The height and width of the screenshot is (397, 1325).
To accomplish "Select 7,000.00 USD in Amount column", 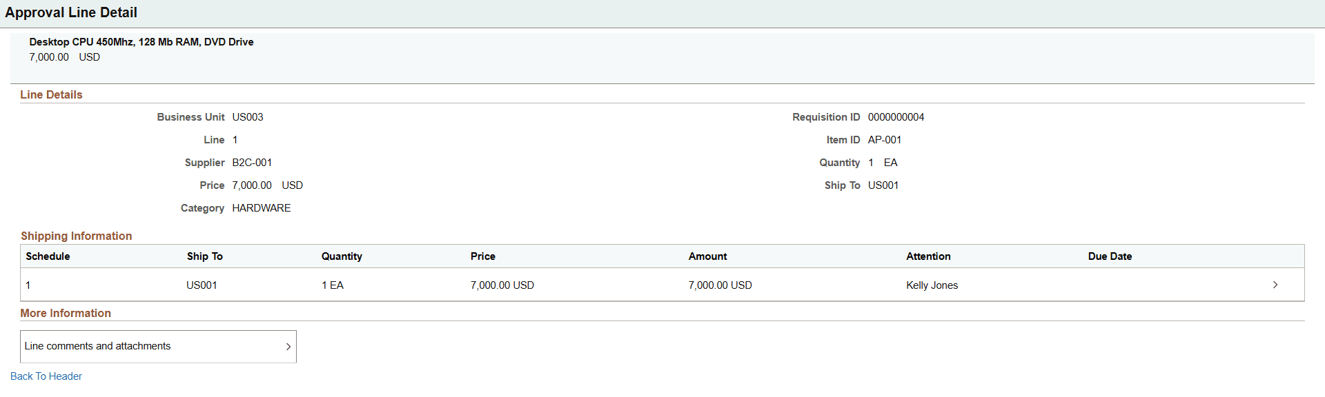I will pos(720,285).
